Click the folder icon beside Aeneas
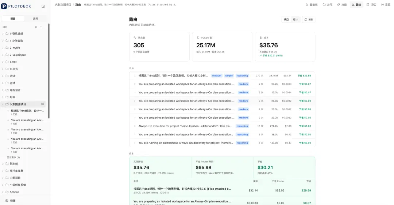394x205 pixels. 7,192
